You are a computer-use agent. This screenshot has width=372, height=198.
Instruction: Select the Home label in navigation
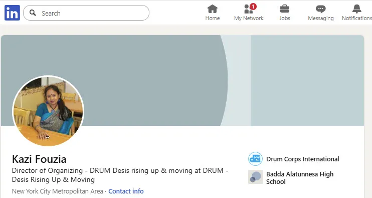(x=213, y=18)
